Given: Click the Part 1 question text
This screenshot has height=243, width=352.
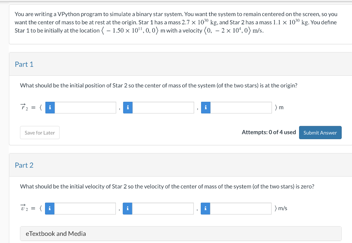Looking at the screenshot, I should 158,85.
